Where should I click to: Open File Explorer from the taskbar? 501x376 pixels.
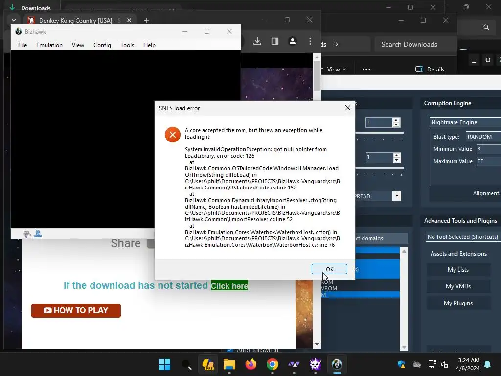[229, 364]
